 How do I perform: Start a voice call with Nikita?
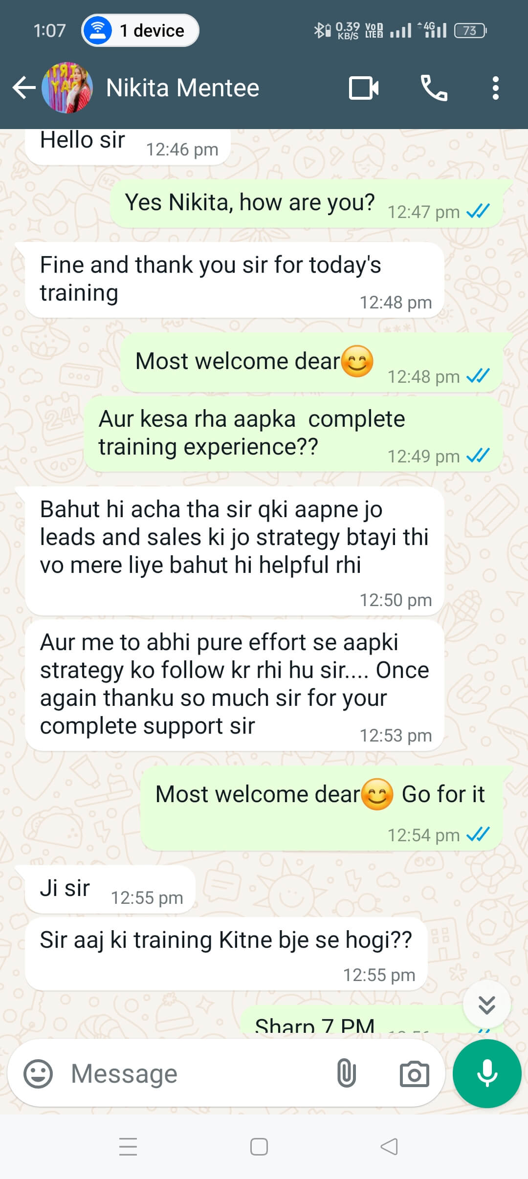pyautogui.click(x=434, y=88)
